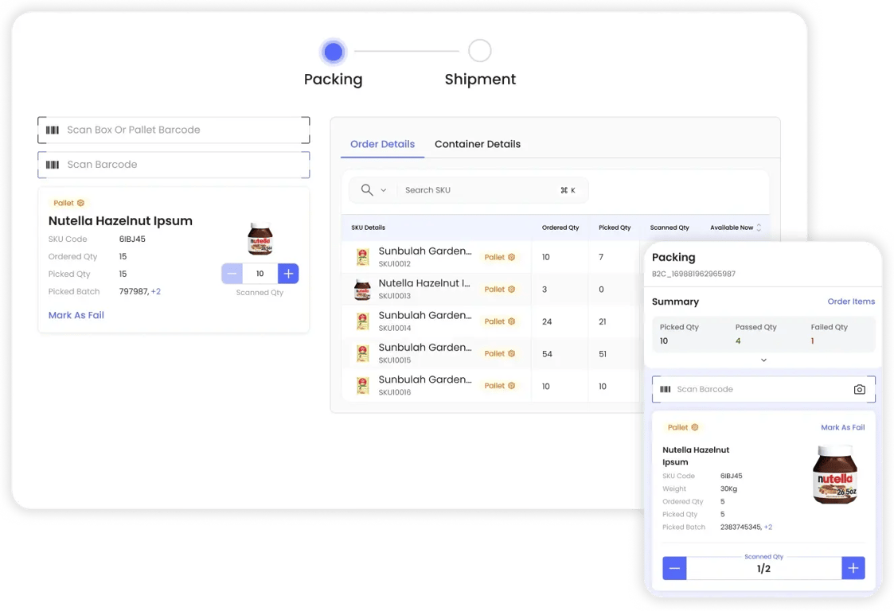Select the Nutella Hazelnut I... row name
This screenshot has height=611, width=894.
click(424, 283)
